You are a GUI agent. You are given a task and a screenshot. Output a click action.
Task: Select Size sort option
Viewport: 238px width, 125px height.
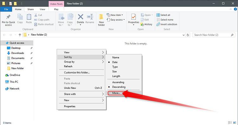click(x=115, y=71)
